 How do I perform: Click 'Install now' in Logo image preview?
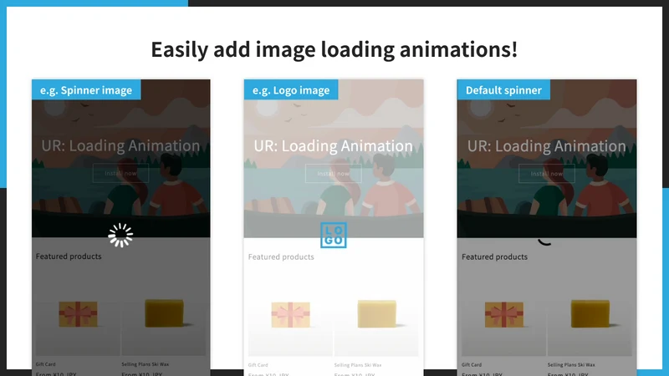[333, 174]
